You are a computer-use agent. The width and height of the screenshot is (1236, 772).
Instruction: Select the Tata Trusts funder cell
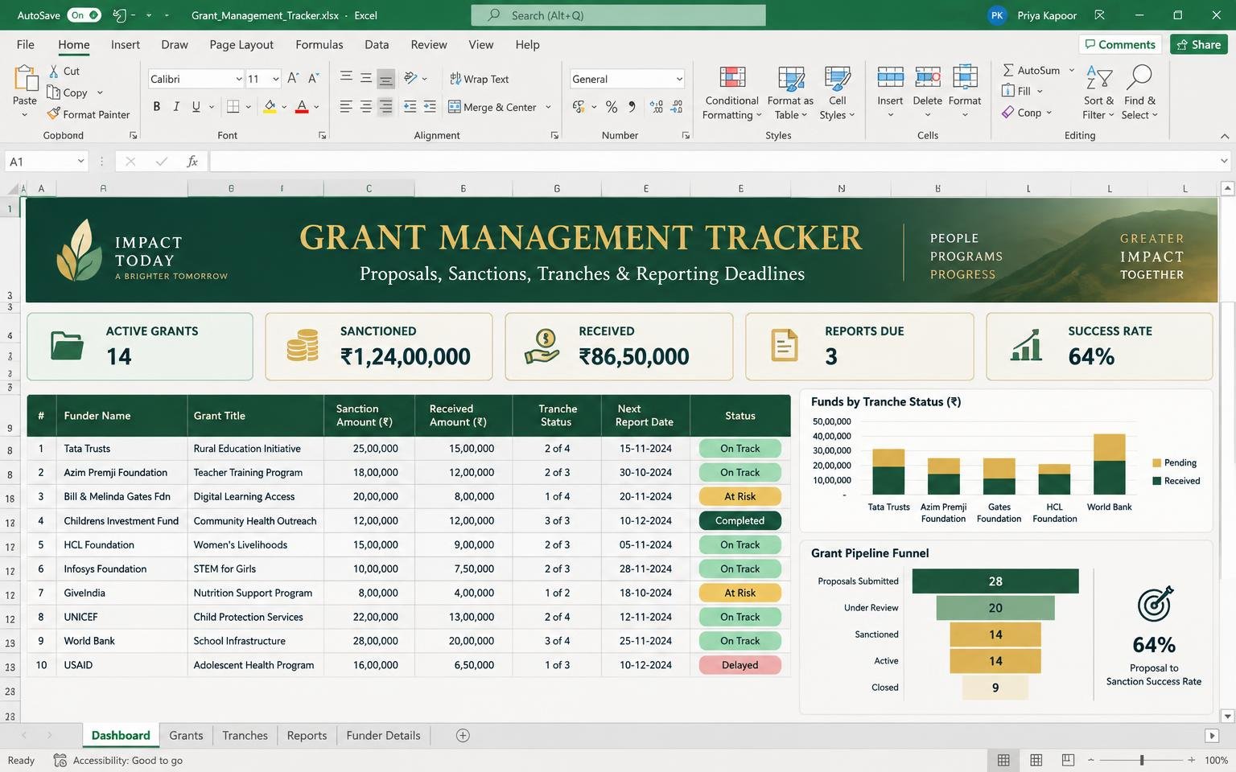click(x=122, y=449)
